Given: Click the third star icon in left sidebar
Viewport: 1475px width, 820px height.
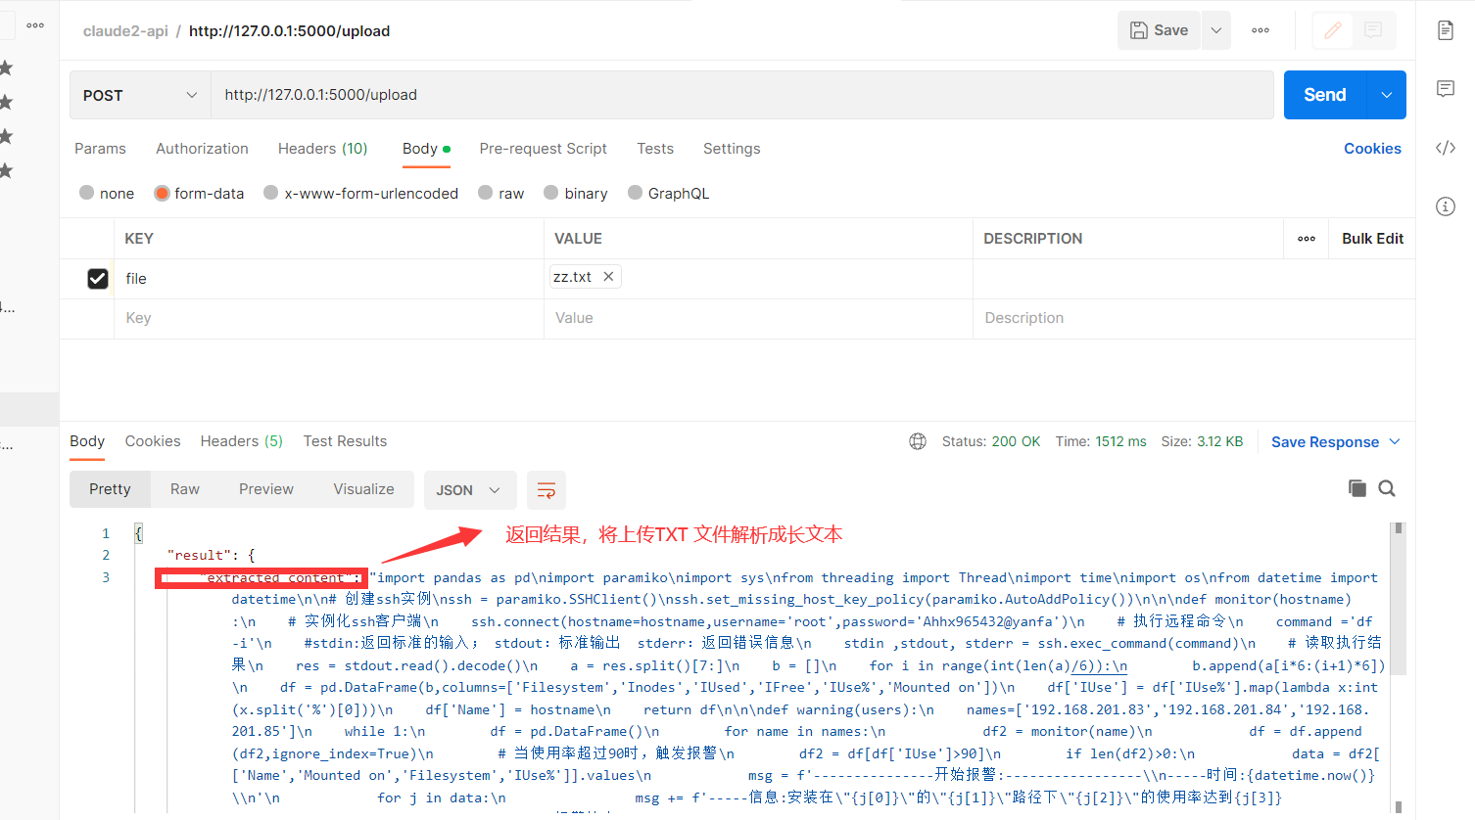Looking at the screenshot, I should [6, 136].
